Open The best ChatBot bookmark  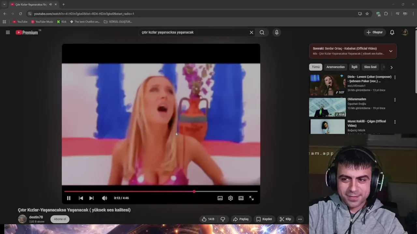(85, 22)
